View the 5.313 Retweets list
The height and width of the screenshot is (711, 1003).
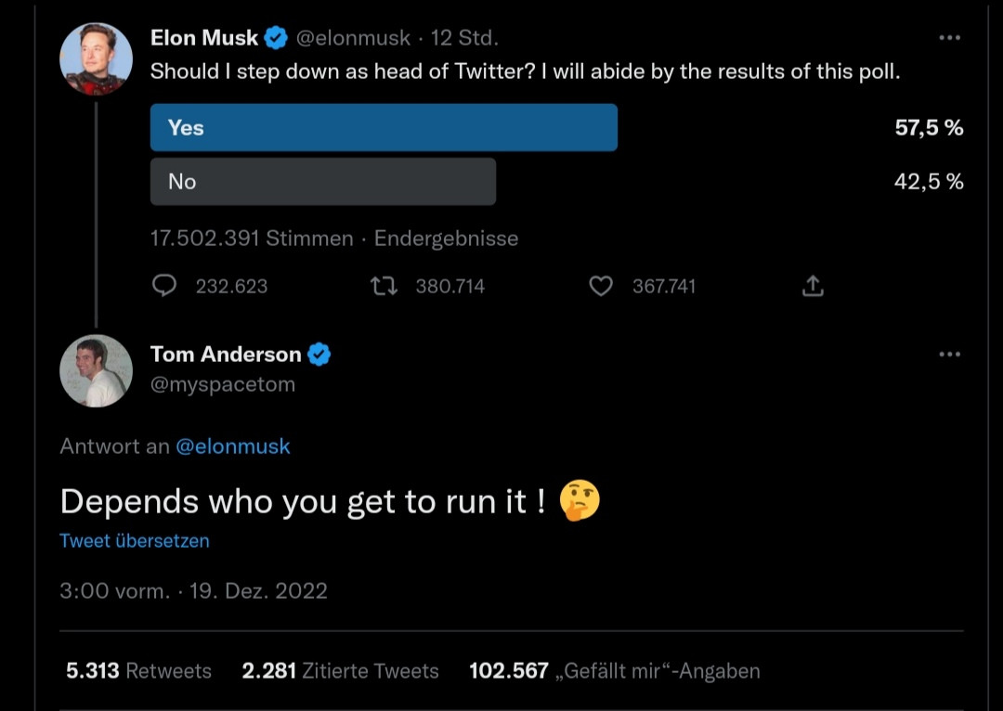(x=138, y=671)
